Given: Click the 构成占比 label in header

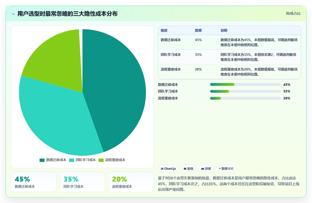Looking at the screenshot, I should (x=293, y=14).
